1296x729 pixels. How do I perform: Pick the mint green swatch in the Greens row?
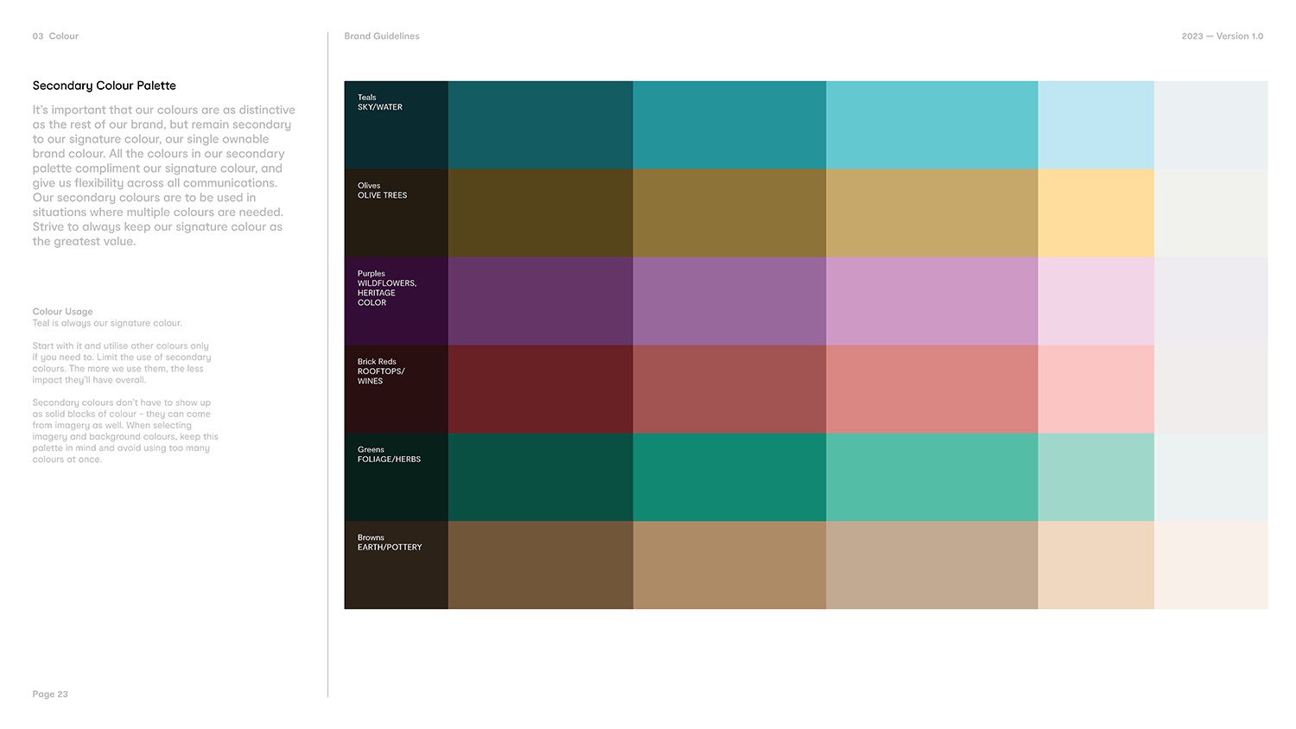pyautogui.click(x=931, y=477)
